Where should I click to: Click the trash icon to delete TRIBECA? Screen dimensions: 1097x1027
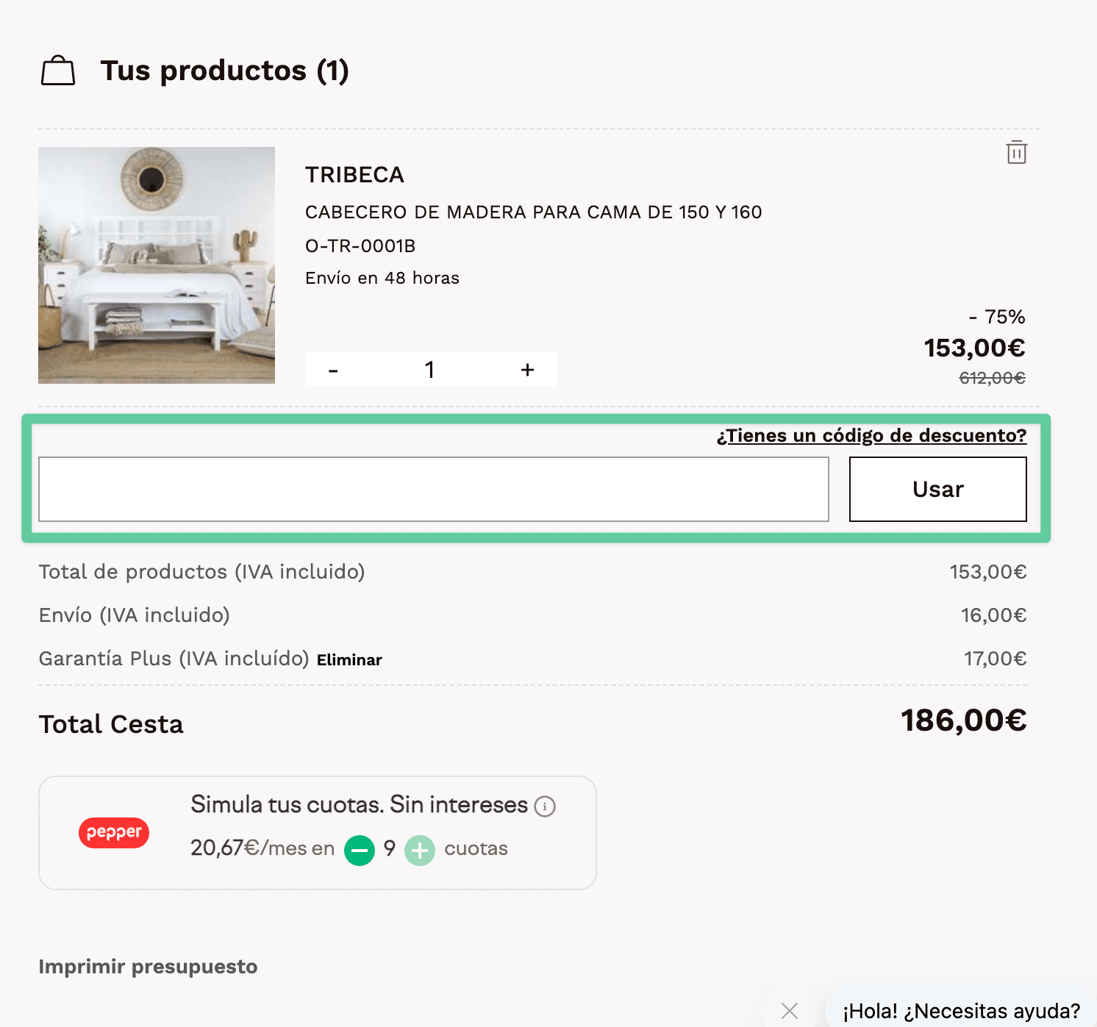(x=1016, y=153)
